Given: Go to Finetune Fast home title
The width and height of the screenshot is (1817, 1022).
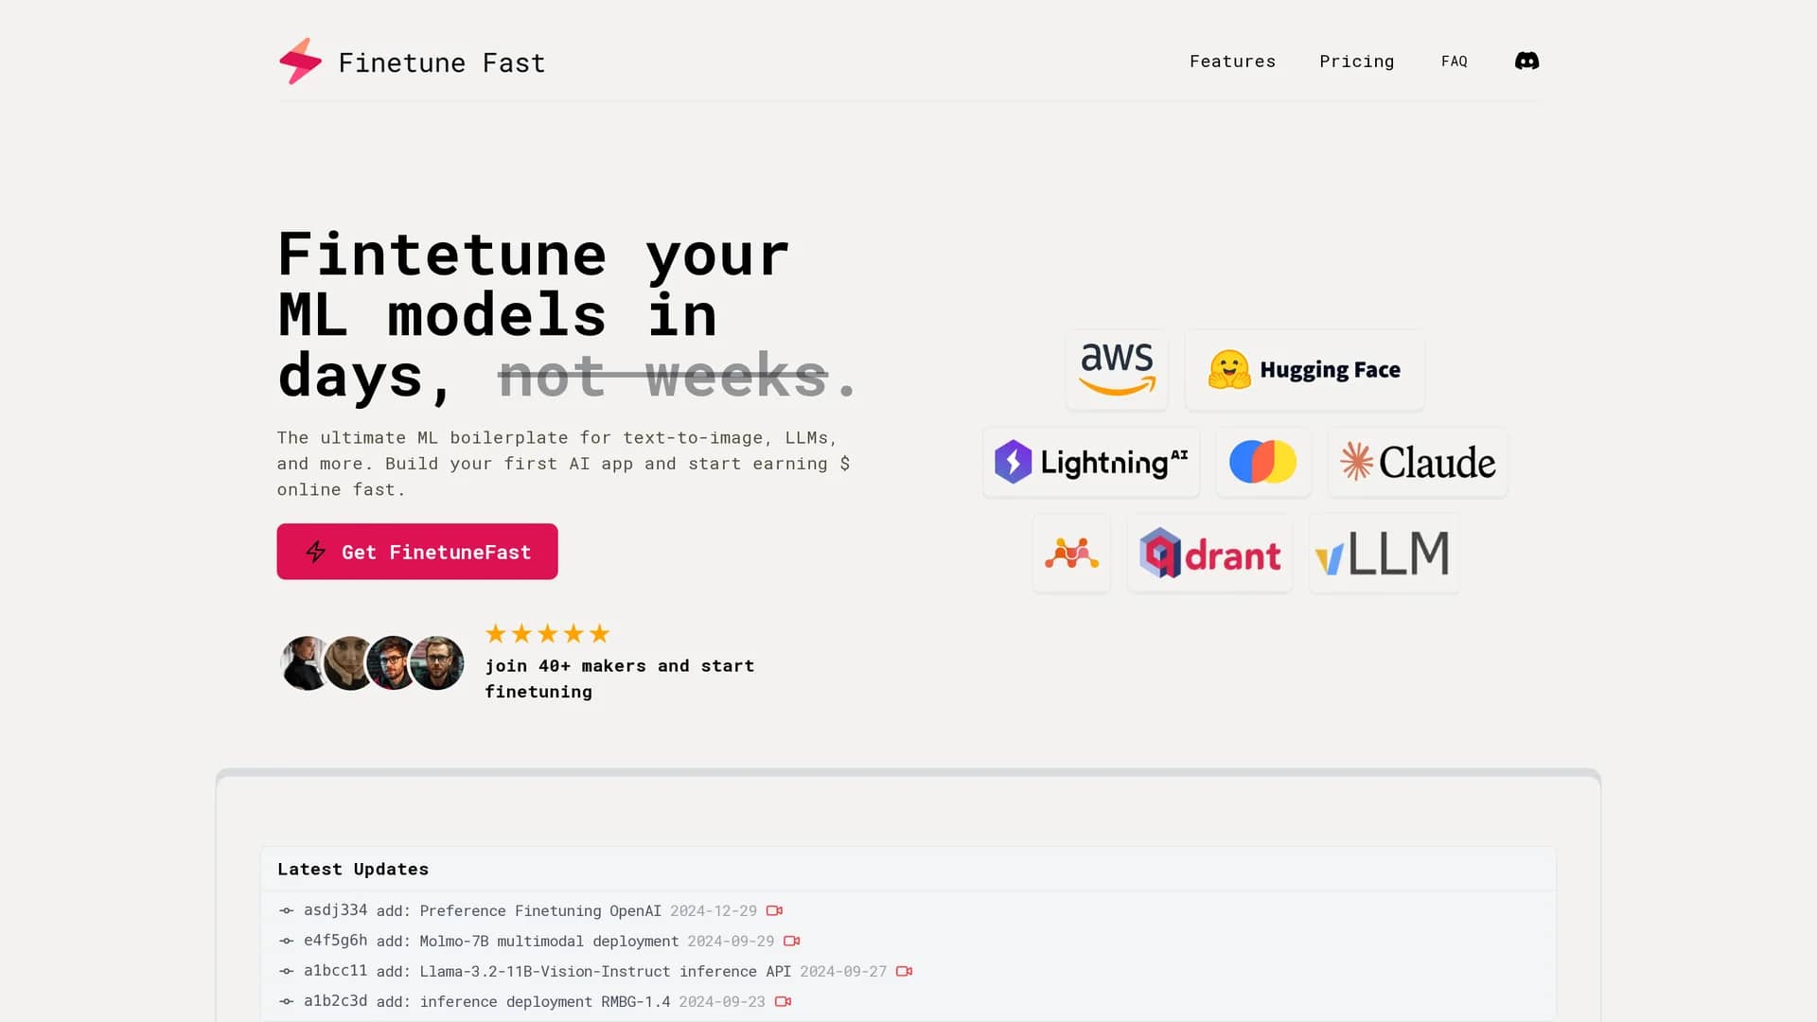Looking at the screenshot, I should click(442, 62).
